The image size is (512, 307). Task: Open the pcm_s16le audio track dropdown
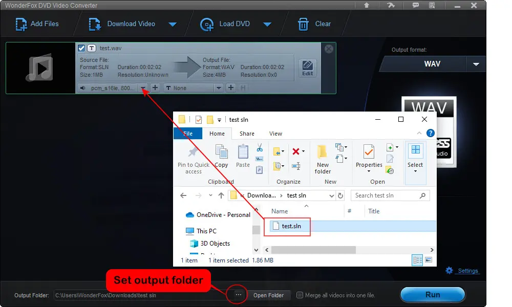[x=143, y=88]
